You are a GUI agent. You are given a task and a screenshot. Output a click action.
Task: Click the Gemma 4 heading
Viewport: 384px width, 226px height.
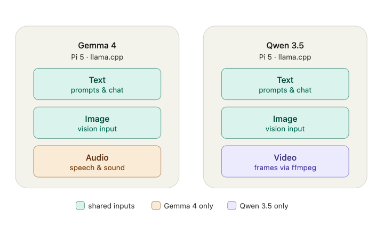pos(97,45)
